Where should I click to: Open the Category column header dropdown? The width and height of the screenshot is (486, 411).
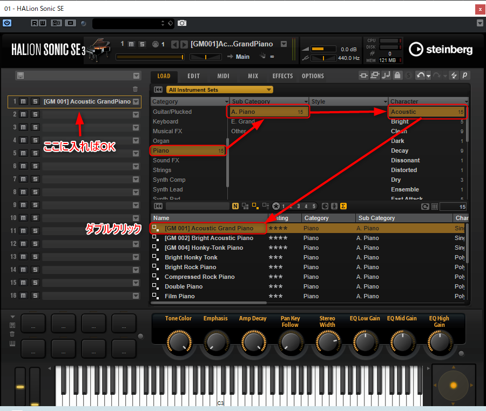pyautogui.click(x=227, y=101)
